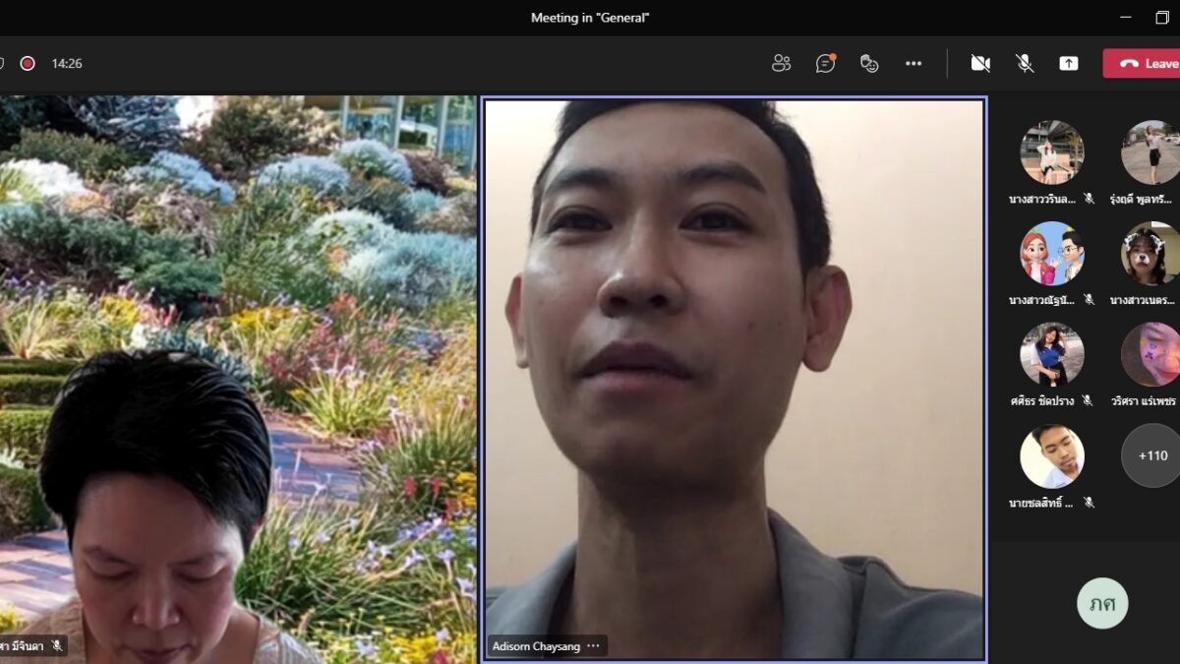Click the name ศศิธร ชิดปราง
This screenshot has height=664, width=1180.
point(1043,400)
